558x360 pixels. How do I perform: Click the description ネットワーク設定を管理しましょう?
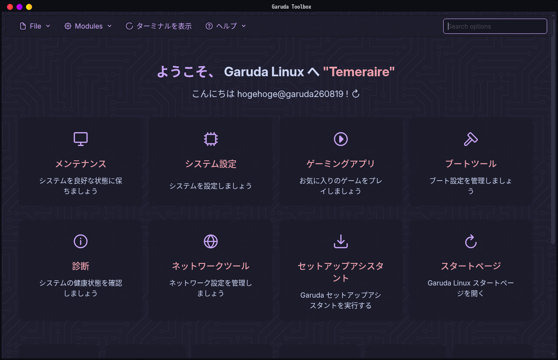[x=211, y=288]
